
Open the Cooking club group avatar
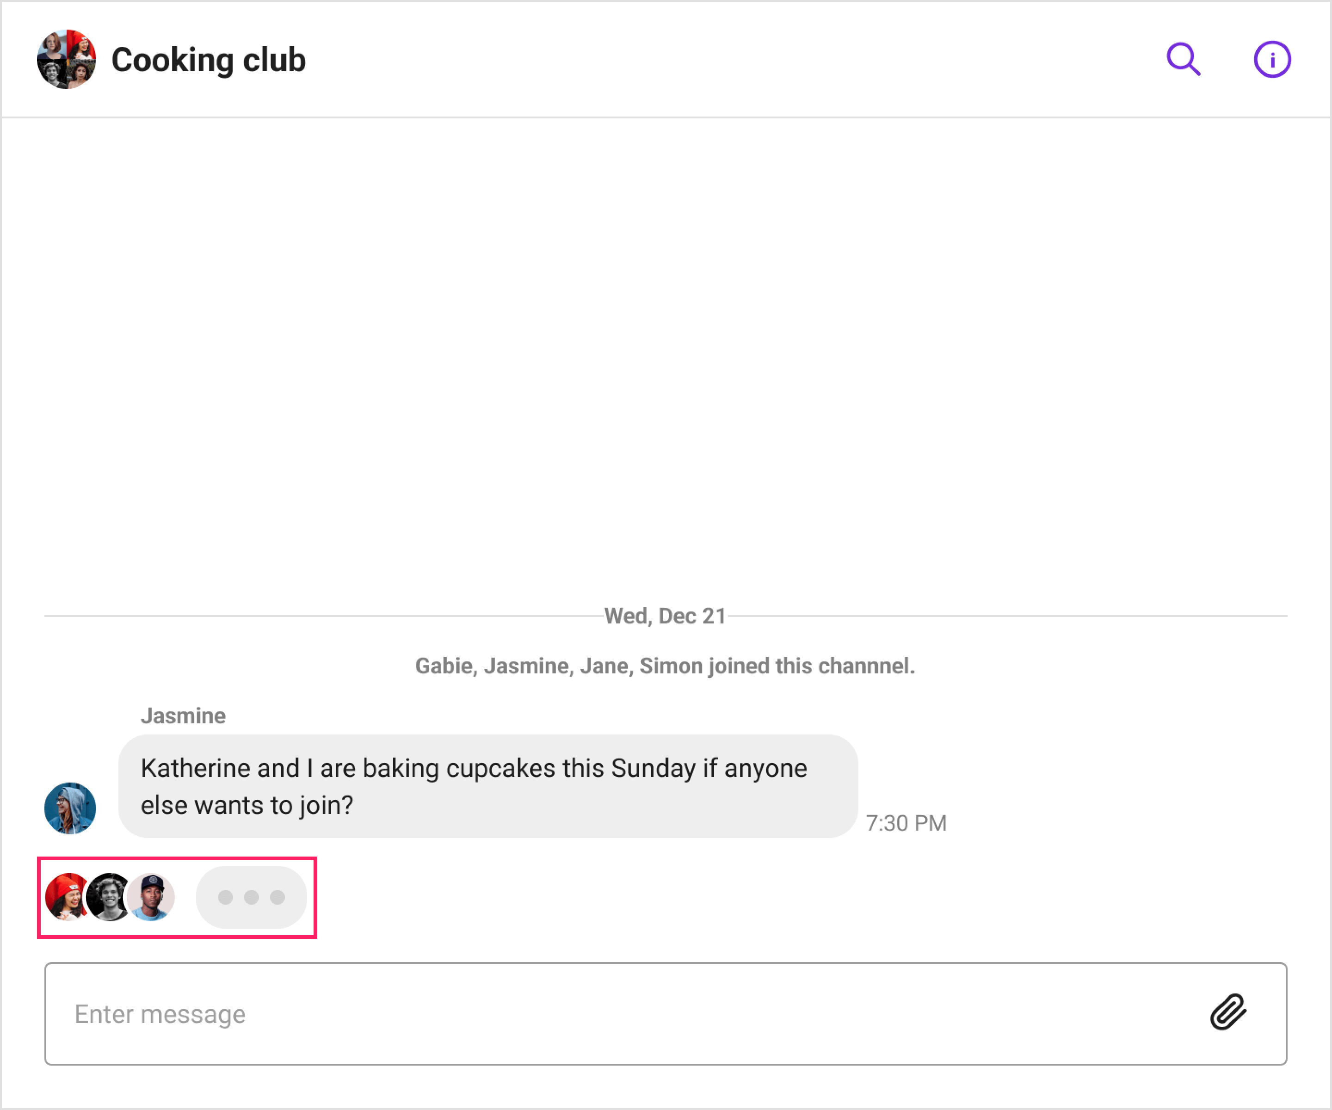point(67,59)
